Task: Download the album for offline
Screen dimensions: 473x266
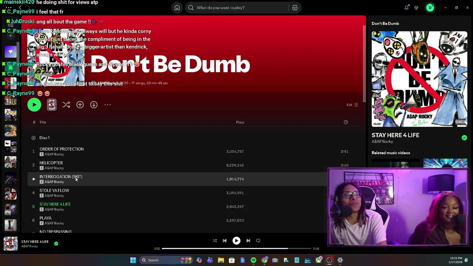Action: click(x=94, y=105)
